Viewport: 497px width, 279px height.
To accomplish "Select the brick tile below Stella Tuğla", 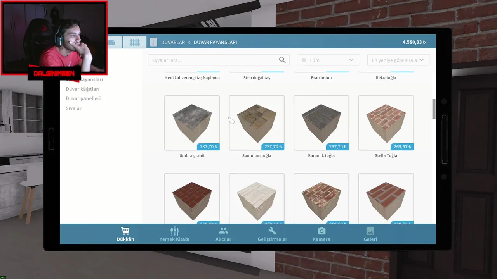I will [386, 198].
